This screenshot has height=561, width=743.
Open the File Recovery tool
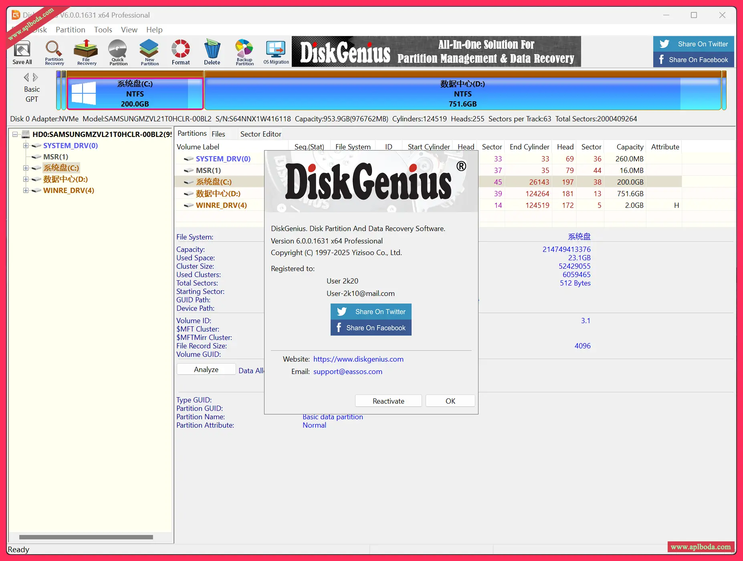coord(86,52)
